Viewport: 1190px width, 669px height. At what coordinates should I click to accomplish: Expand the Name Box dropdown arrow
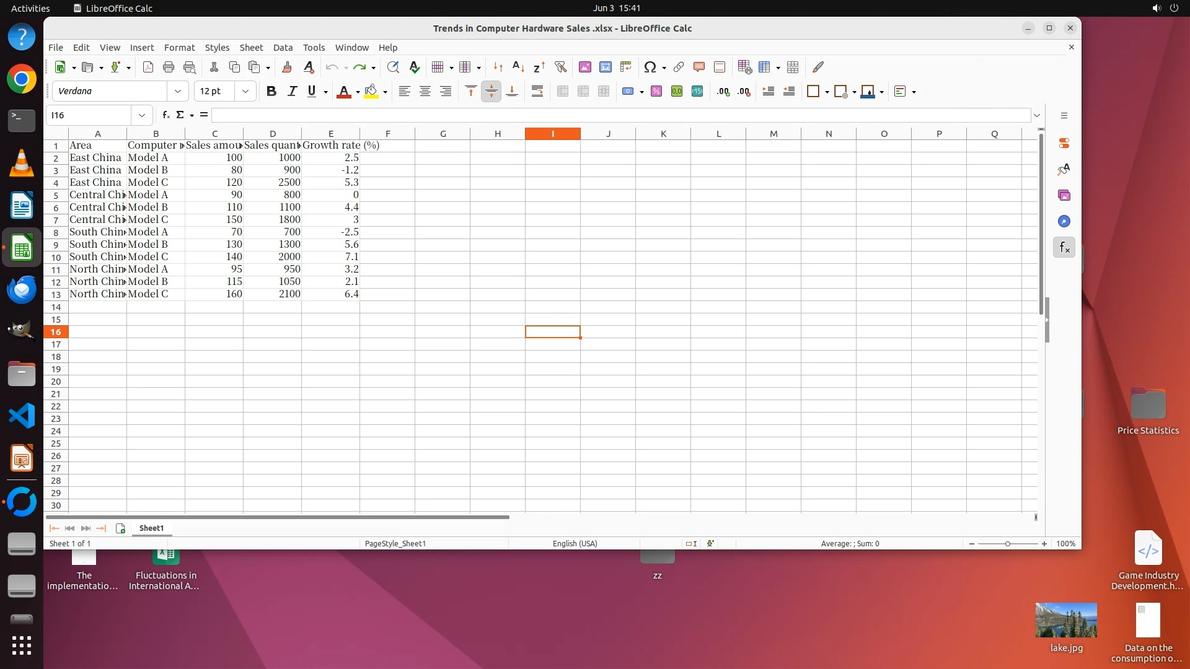click(x=142, y=115)
